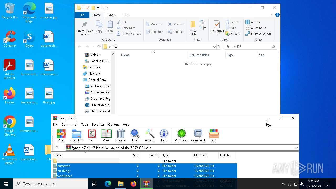Launch the Wizard icon
Viewport: 336px width, 189px height.
point(150,135)
